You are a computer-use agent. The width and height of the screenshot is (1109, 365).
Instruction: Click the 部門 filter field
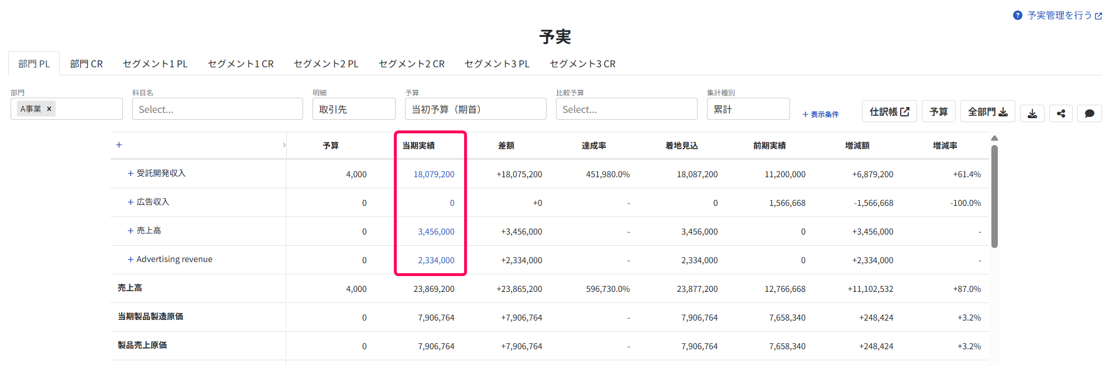(67, 109)
